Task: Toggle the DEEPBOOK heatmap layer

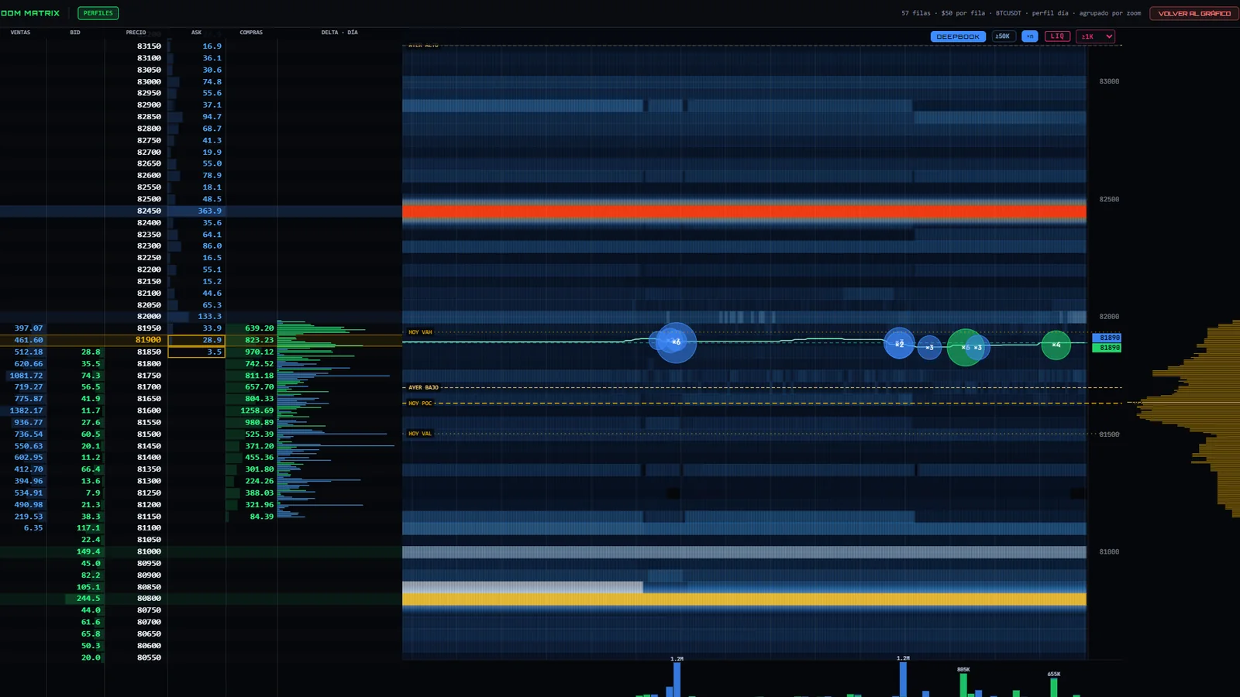Action: (958, 36)
